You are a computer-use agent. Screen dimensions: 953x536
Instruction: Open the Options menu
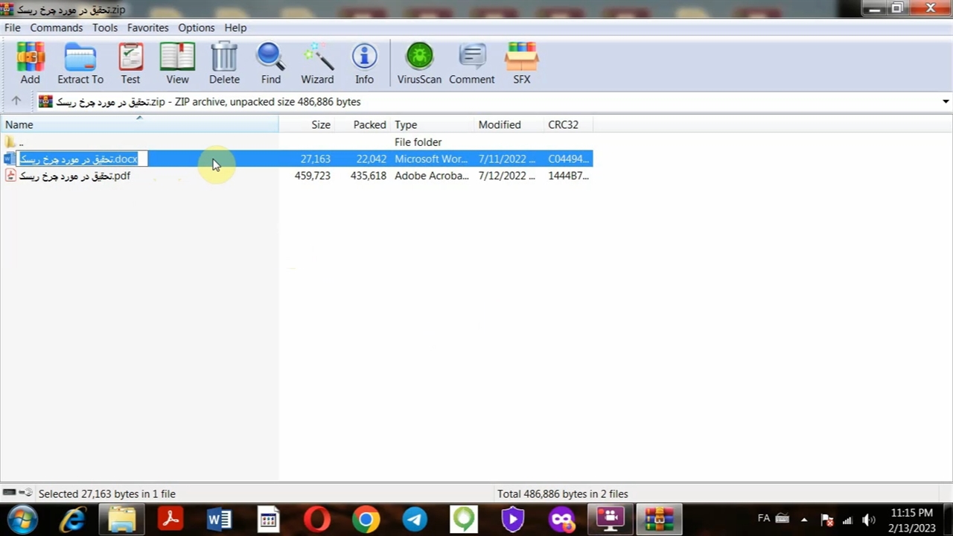(196, 28)
